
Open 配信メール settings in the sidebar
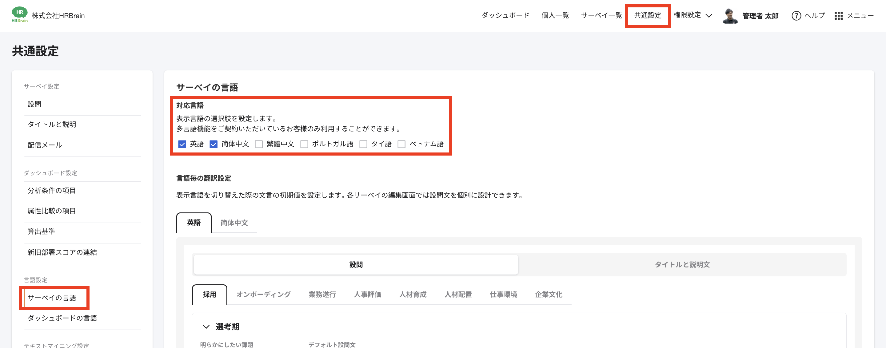click(45, 144)
